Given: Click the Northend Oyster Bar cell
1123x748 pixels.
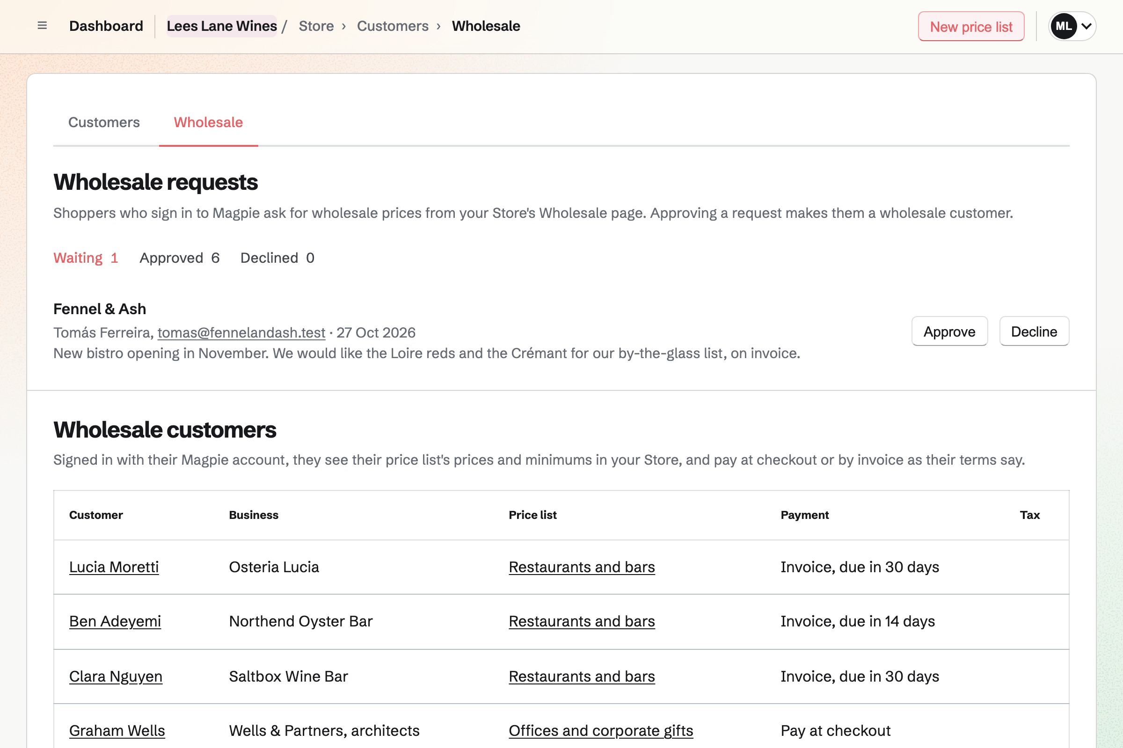Looking at the screenshot, I should pos(301,622).
